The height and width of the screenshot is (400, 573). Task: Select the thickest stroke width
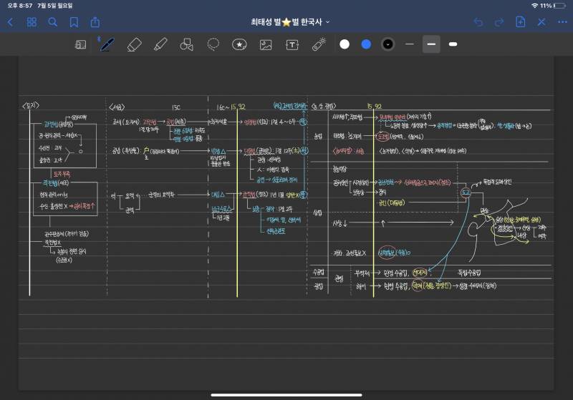pyautogui.click(x=453, y=44)
